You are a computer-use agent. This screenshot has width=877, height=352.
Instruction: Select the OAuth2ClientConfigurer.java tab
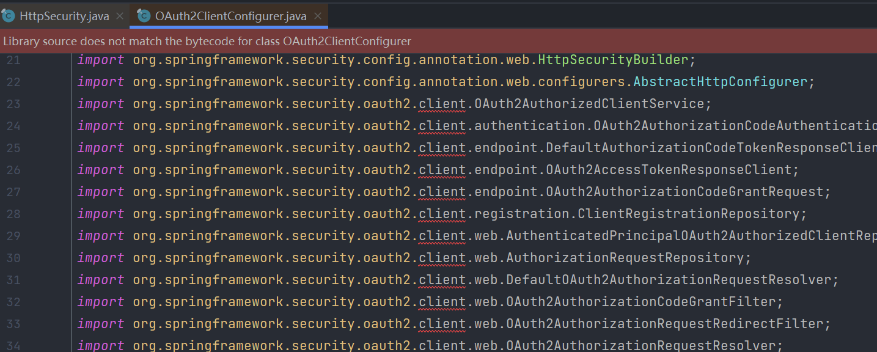pyautogui.click(x=230, y=16)
